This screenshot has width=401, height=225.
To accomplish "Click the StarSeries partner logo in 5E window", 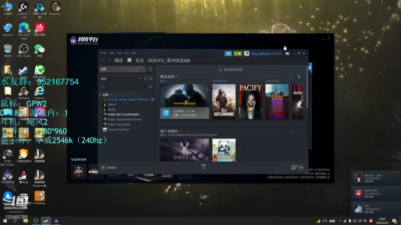I will (x=93, y=171).
